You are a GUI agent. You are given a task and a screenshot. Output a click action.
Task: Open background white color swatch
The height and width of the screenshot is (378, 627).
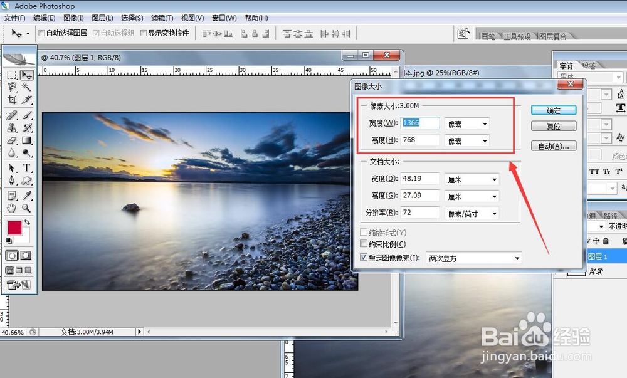[x=26, y=238]
